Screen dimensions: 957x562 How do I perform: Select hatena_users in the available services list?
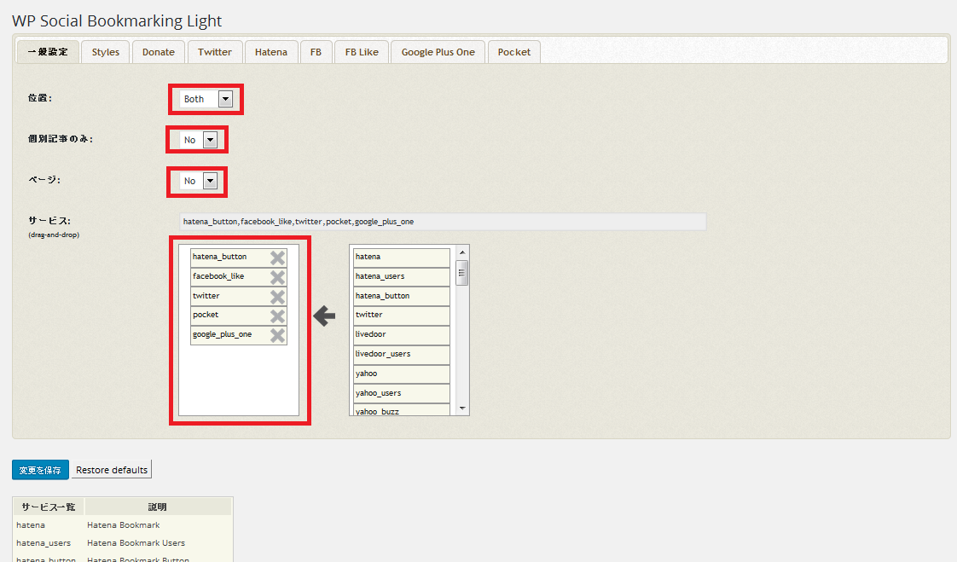(402, 276)
